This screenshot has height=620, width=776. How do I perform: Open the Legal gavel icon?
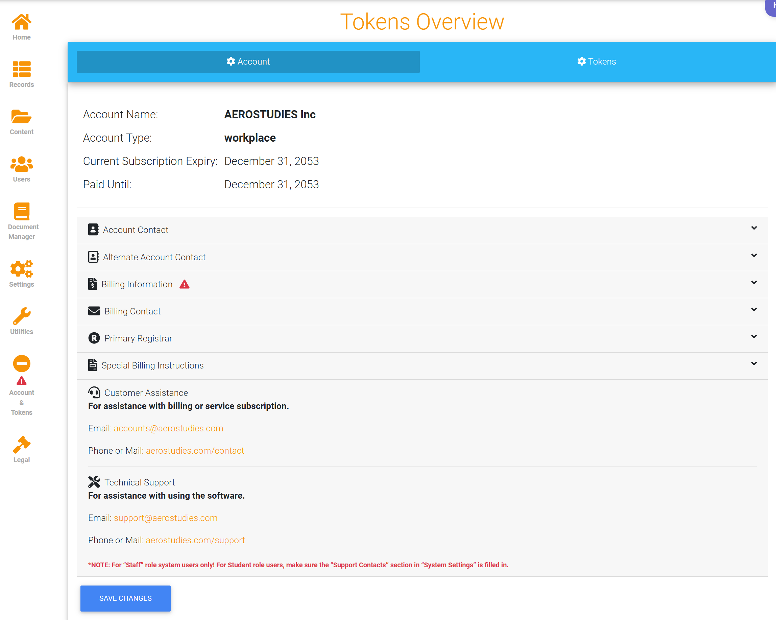pos(22,444)
